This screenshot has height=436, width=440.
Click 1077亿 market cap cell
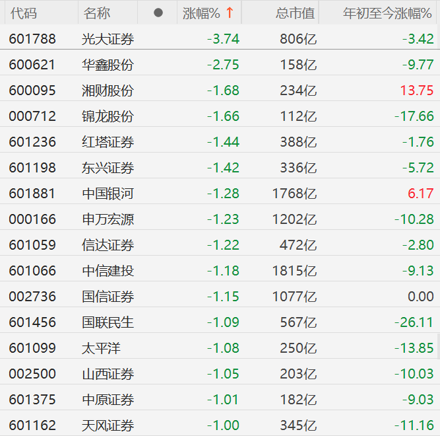pyautogui.click(x=295, y=297)
